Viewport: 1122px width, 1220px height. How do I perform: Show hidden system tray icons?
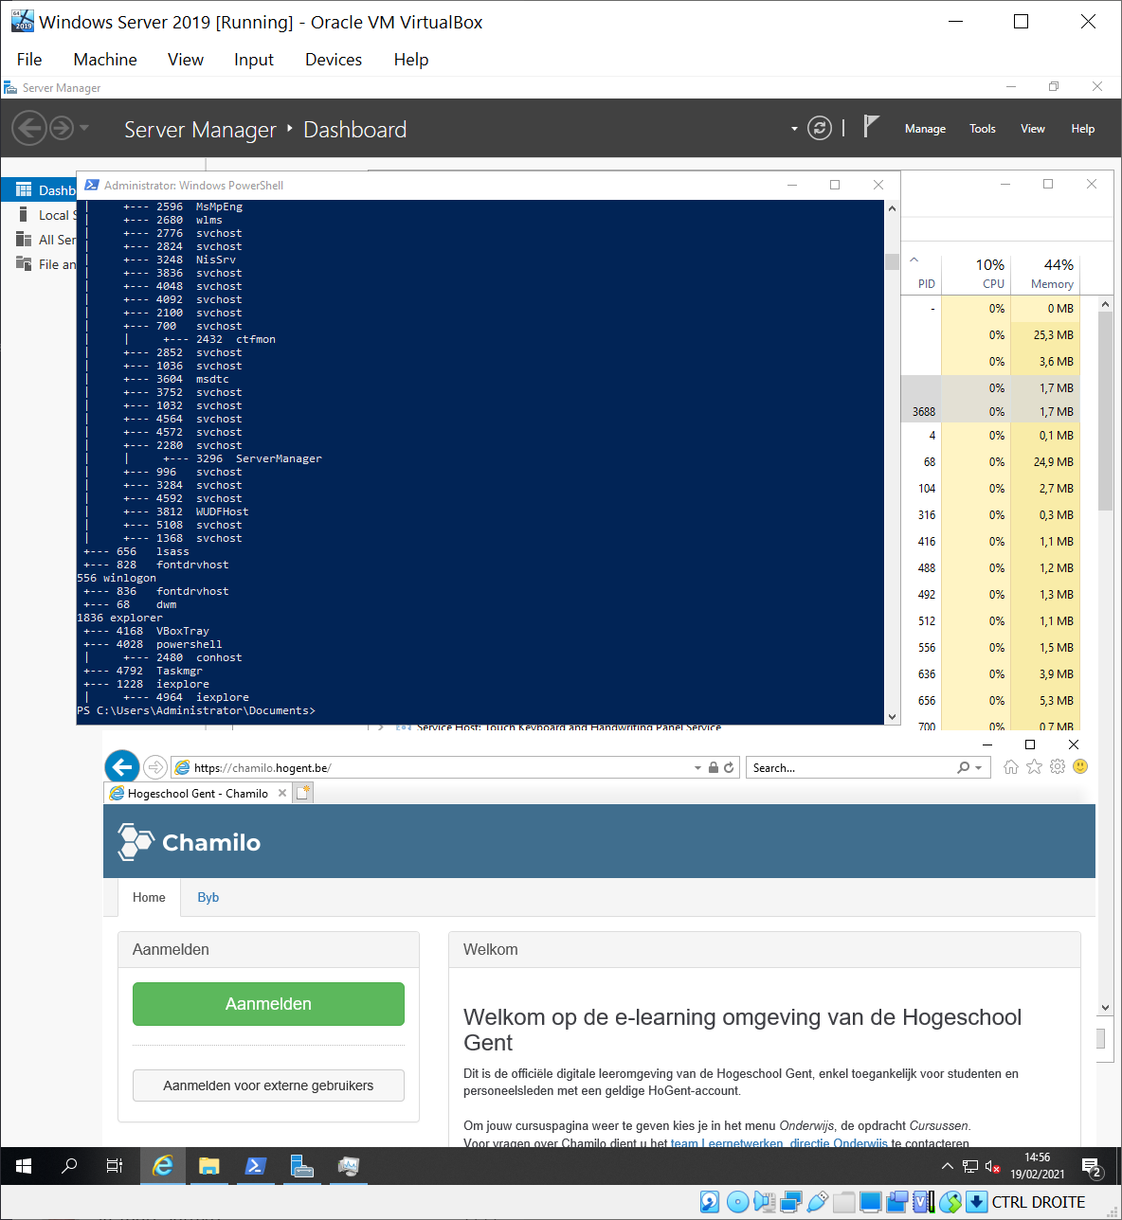pos(947,1166)
